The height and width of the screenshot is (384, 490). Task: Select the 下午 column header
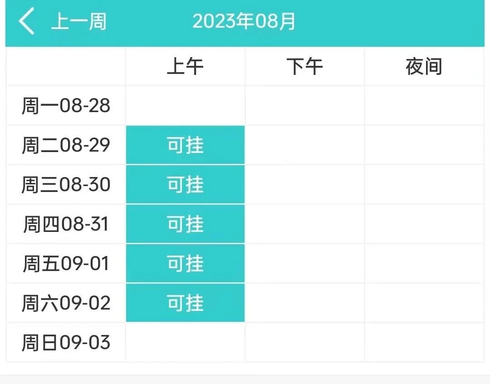point(305,66)
